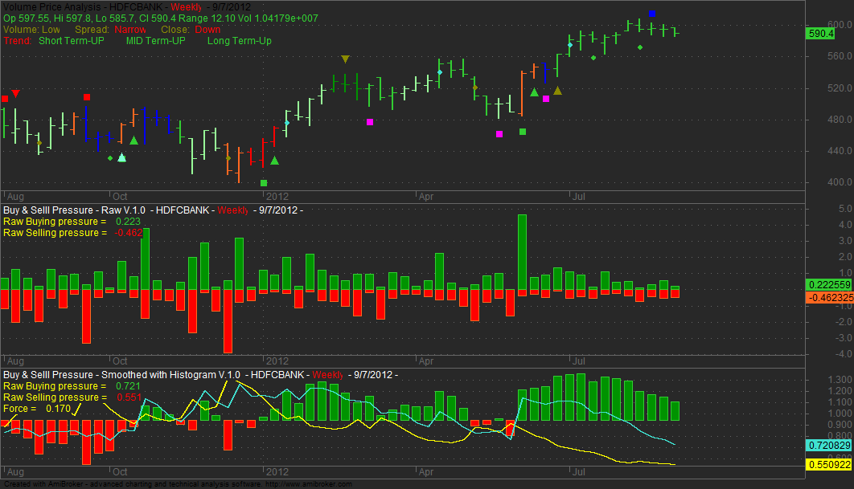Select the Raw Buying pressure 0.223 readout
Image resolution: width=854 pixels, height=489 pixels.
(72, 222)
